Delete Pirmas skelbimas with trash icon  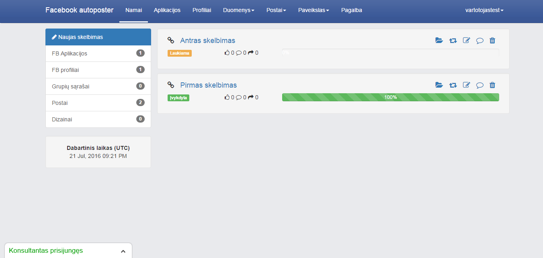492,85
